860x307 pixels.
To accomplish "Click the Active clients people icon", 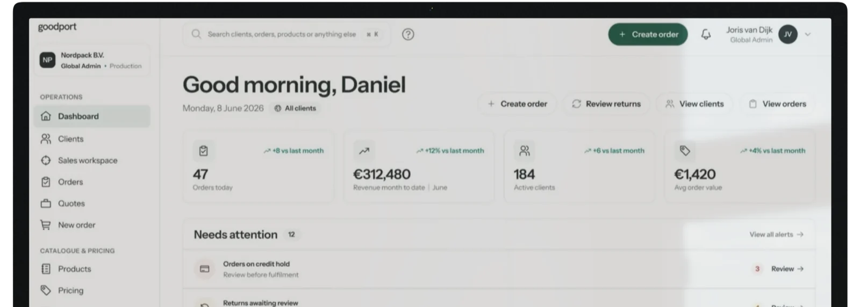I will pos(524,151).
